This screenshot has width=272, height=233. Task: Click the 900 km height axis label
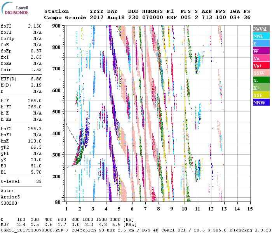56,26
